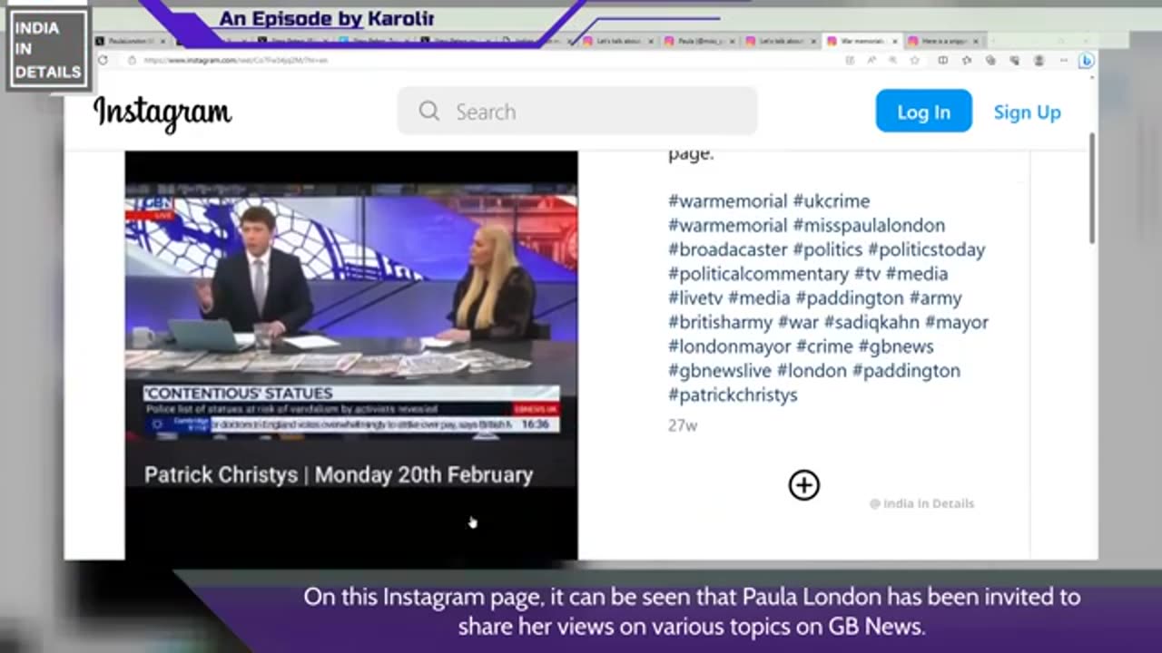
Task: Open the #londonmayor hashtag
Action: click(x=730, y=346)
